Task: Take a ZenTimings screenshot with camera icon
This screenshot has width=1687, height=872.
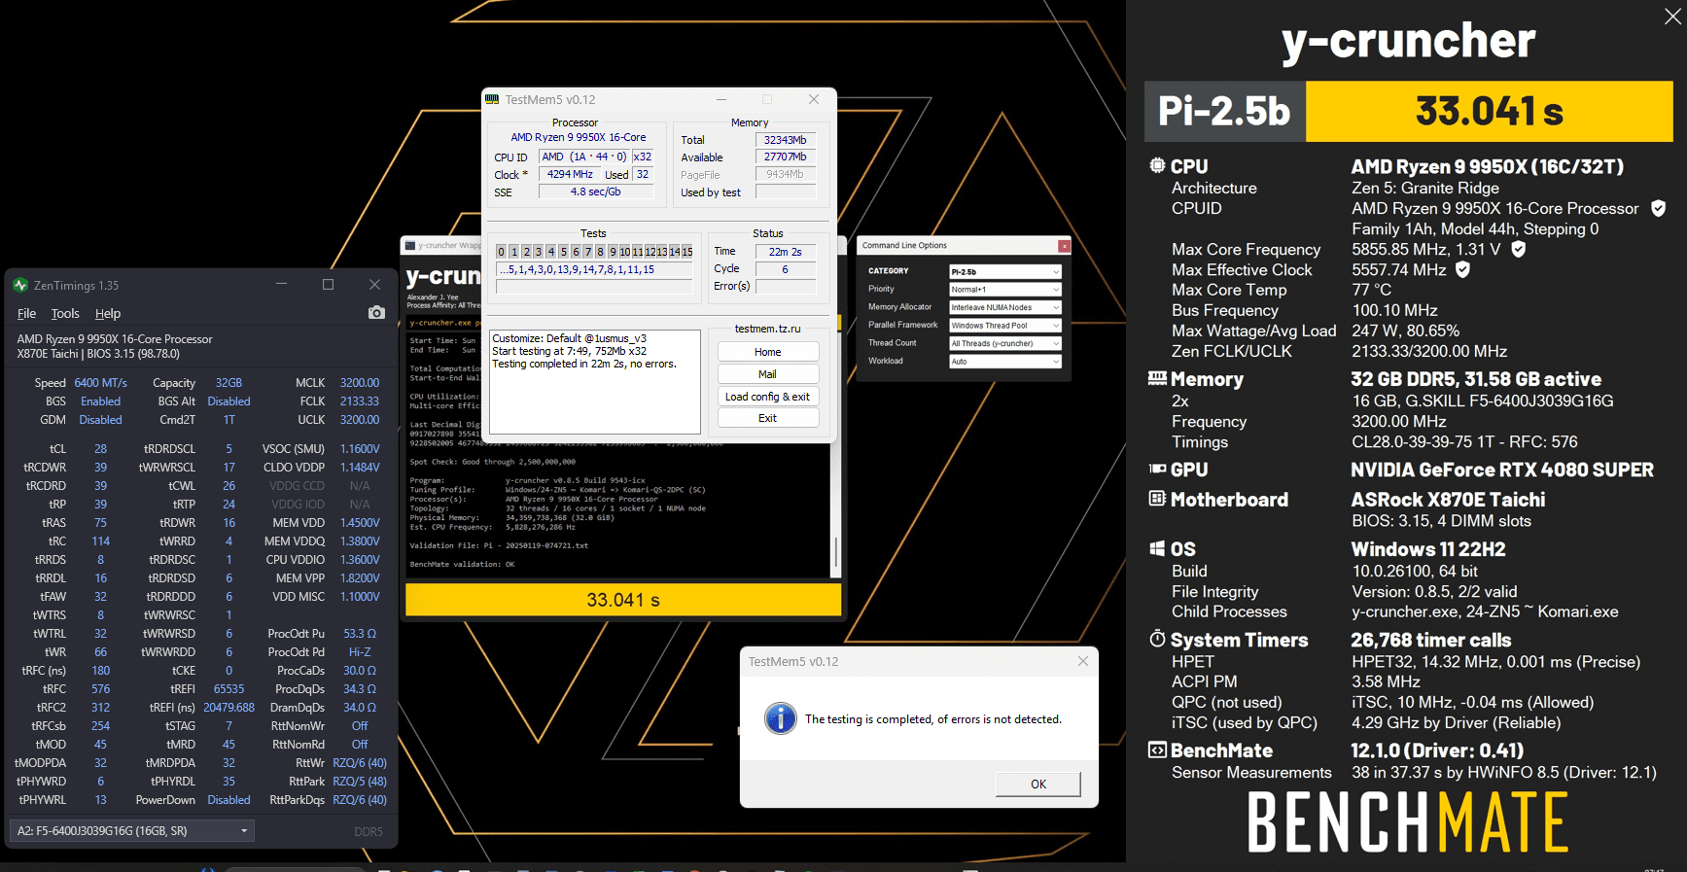Action: pos(376,312)
